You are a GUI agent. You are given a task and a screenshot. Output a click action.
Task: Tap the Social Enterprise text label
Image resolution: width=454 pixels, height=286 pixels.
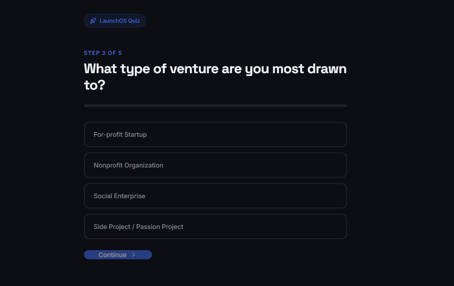coord(119,196)
